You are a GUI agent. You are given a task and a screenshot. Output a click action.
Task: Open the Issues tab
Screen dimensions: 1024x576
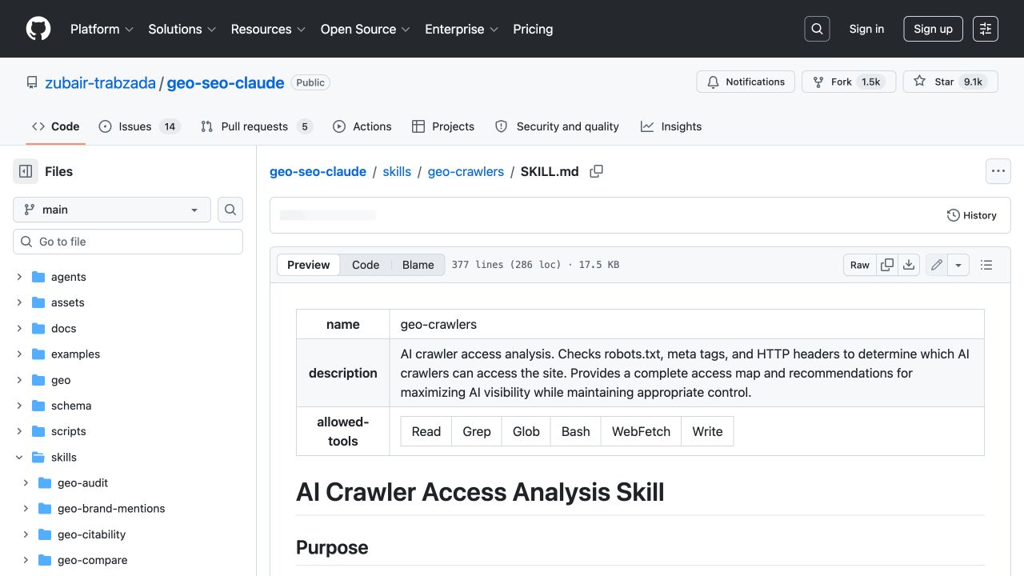(x=139, y=126)
